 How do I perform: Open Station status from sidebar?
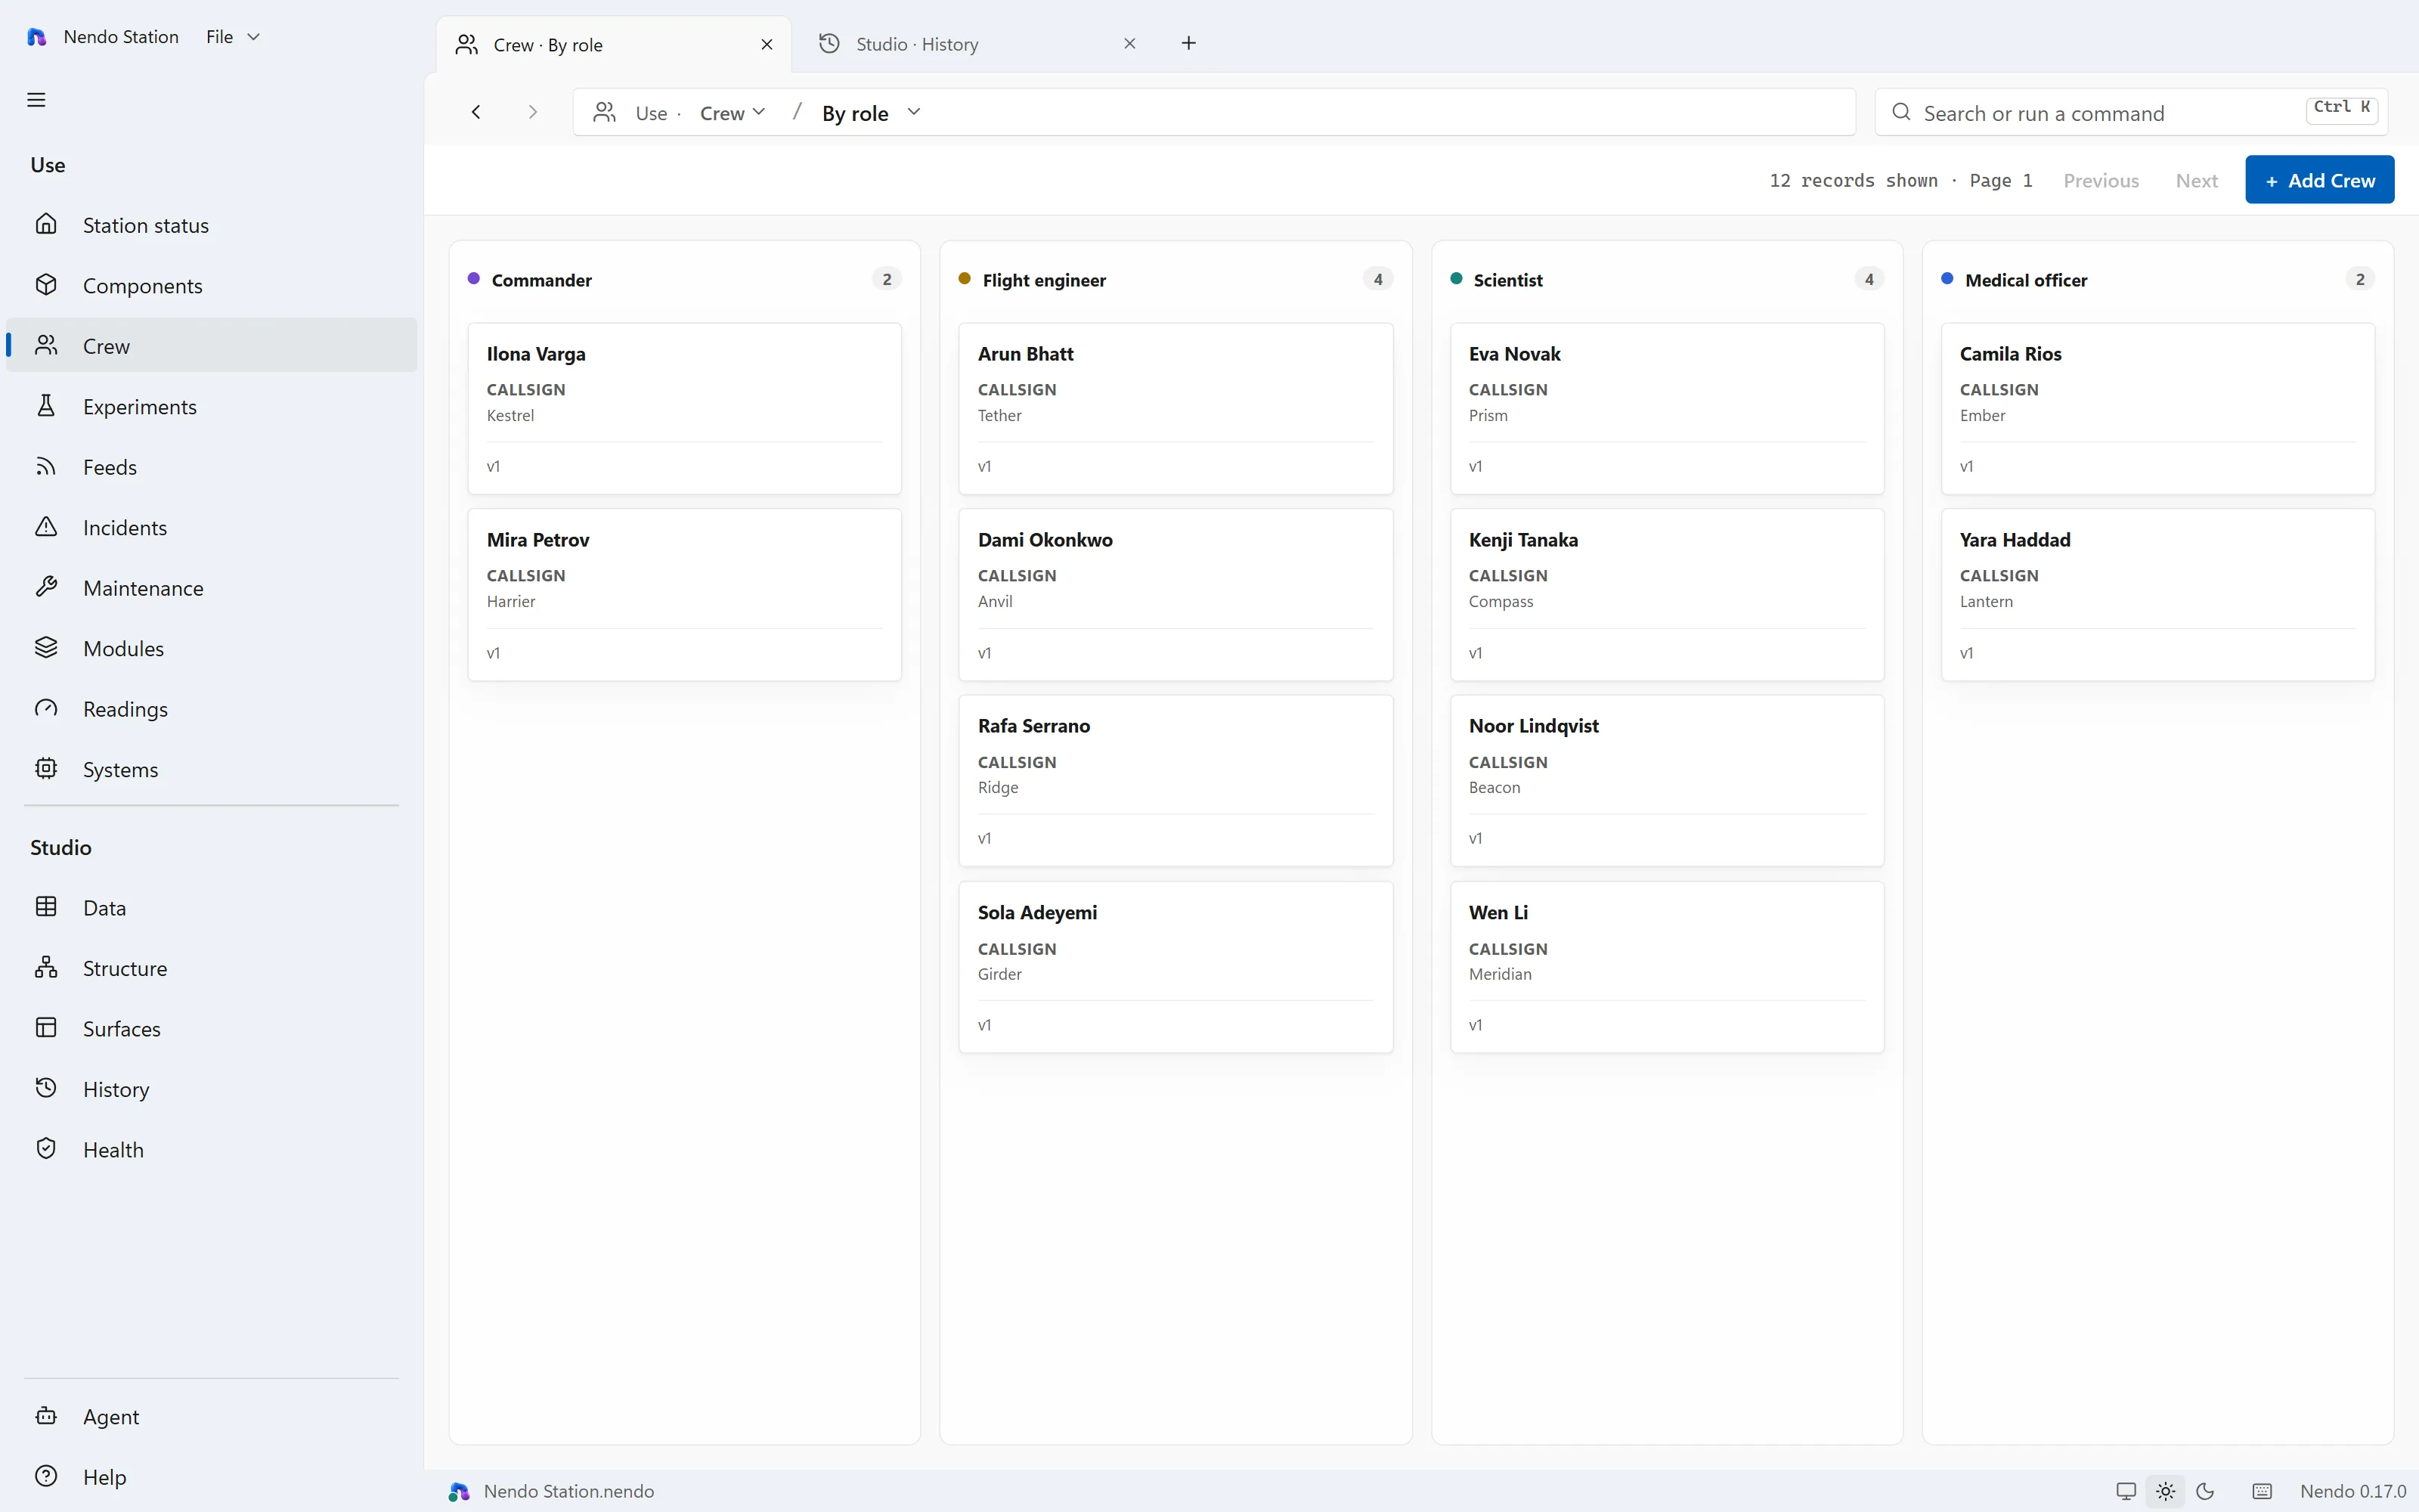tap(211, 225)
